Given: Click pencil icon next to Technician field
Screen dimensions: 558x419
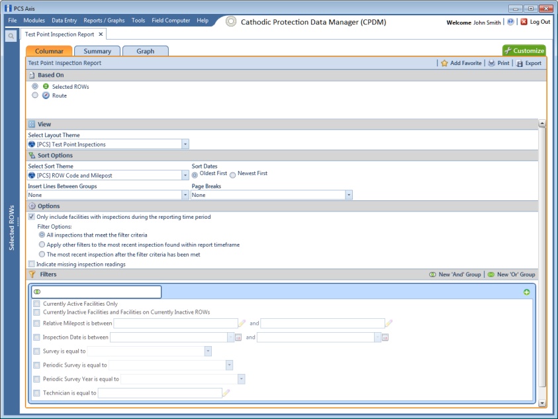Looking at the screenshot, I should (226, 392).
